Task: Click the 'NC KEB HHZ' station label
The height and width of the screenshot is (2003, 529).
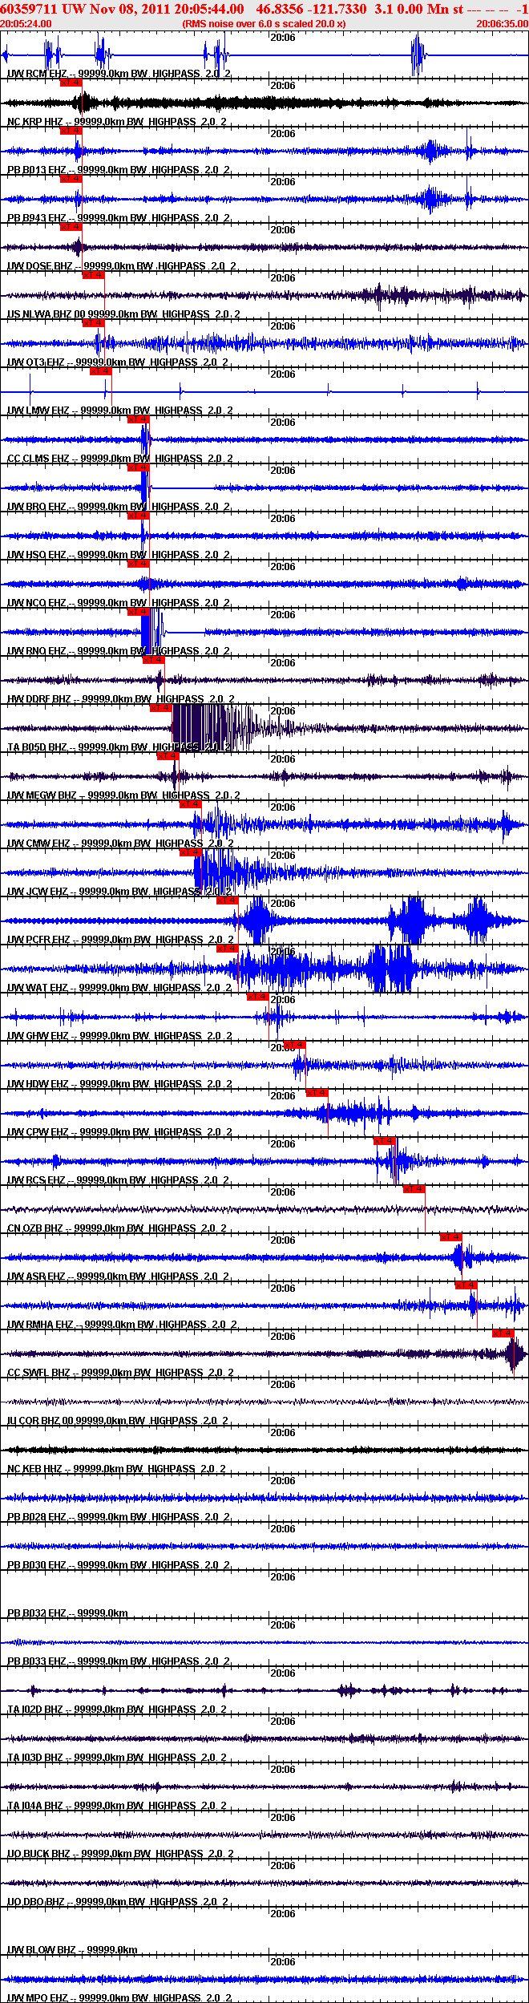Action: [x=35, y=1469]
